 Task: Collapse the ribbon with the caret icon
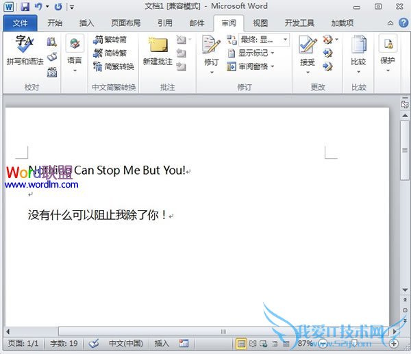click(x=390, y=23)
